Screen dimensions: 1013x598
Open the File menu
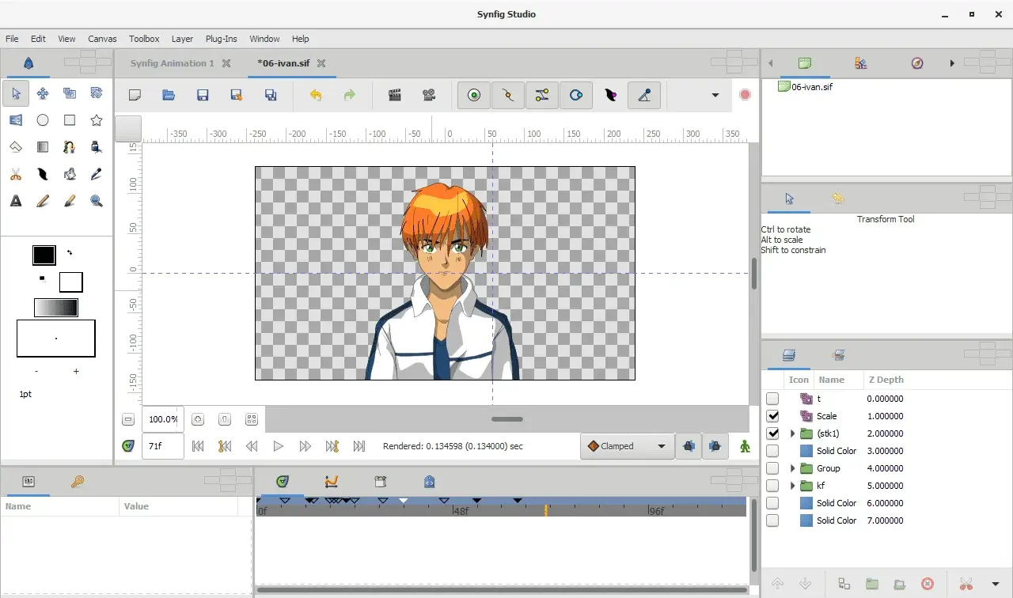(x=12, y=39)
